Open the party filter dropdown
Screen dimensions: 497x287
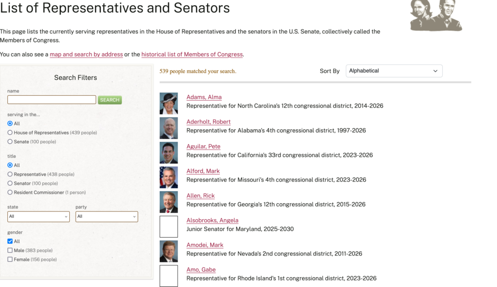[x=106, y=216]
